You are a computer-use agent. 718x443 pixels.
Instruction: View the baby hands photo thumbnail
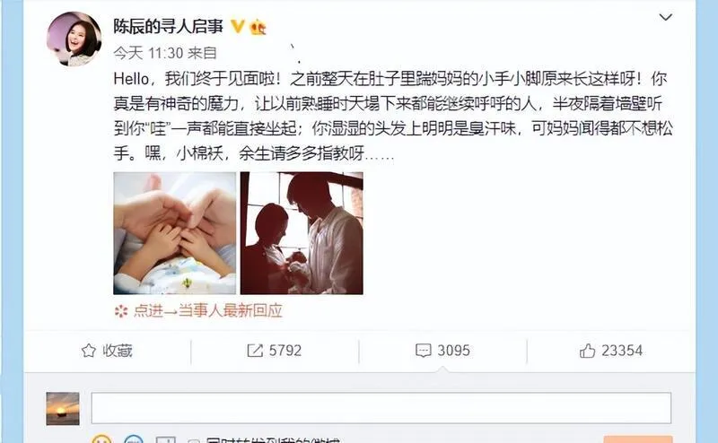coord(174,233)
